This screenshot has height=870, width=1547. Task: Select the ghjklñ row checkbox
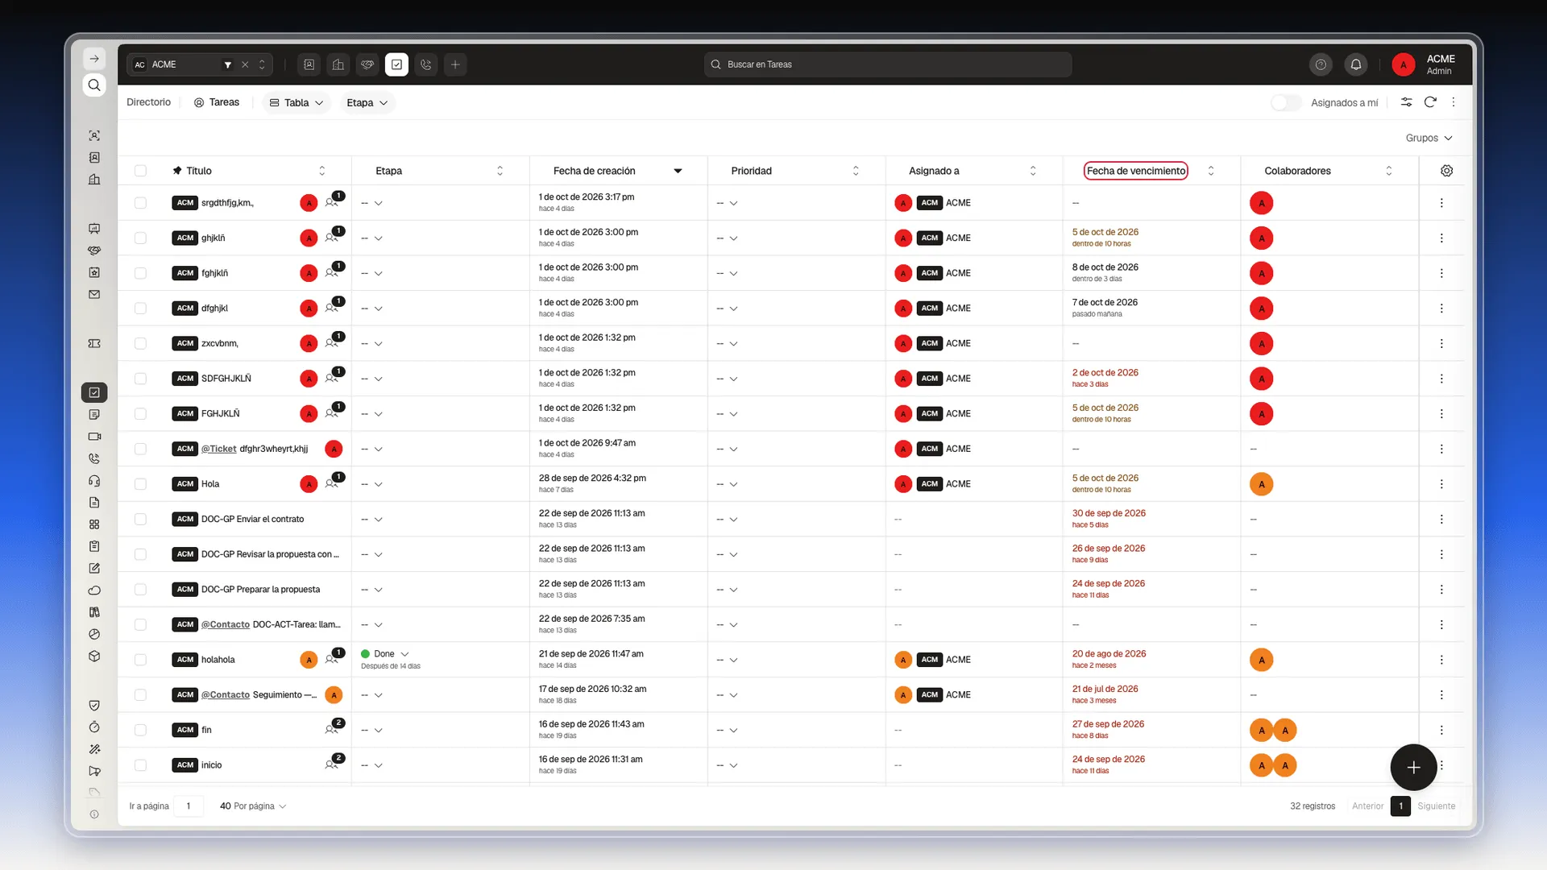point(140,238)
